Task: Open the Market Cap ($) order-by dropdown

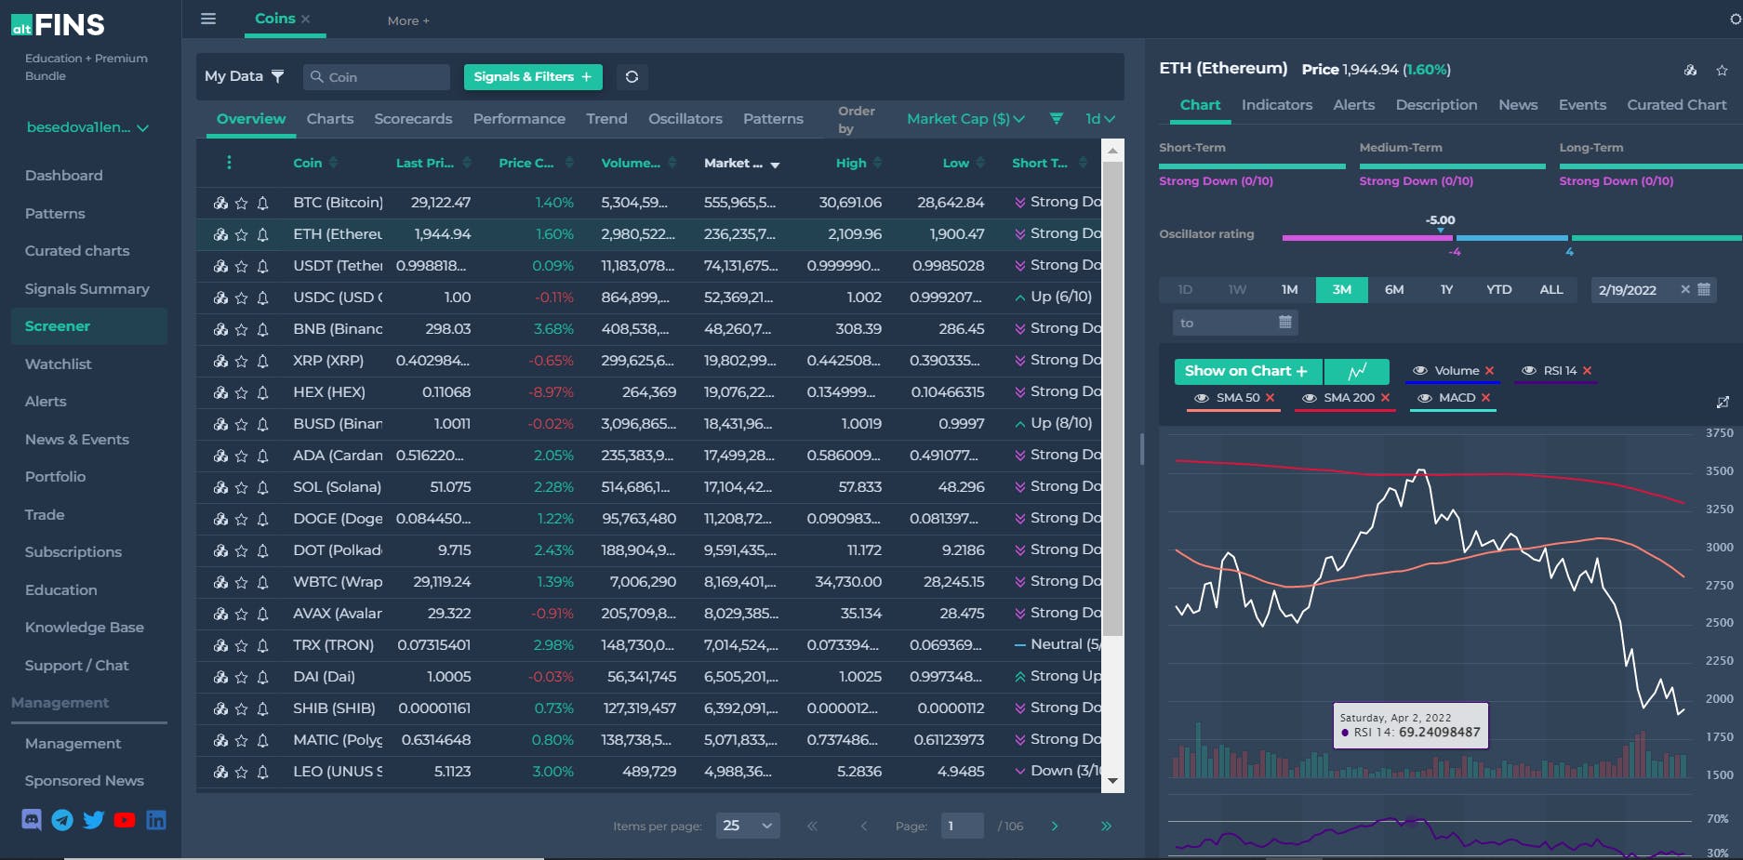Action: [x=965, y=119]
